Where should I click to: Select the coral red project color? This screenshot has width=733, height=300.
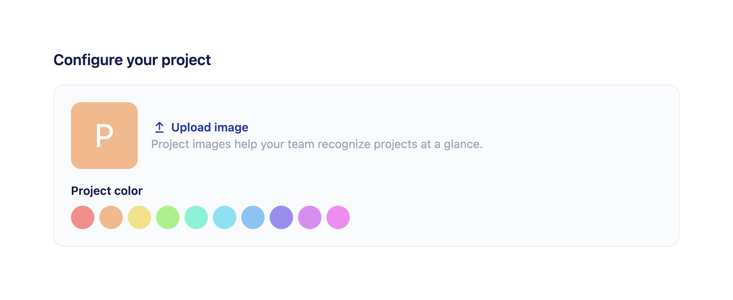[x=83, y=217]
